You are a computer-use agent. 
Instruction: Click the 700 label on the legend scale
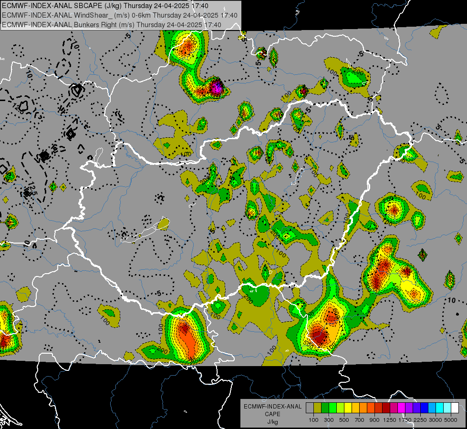(359, 420)
